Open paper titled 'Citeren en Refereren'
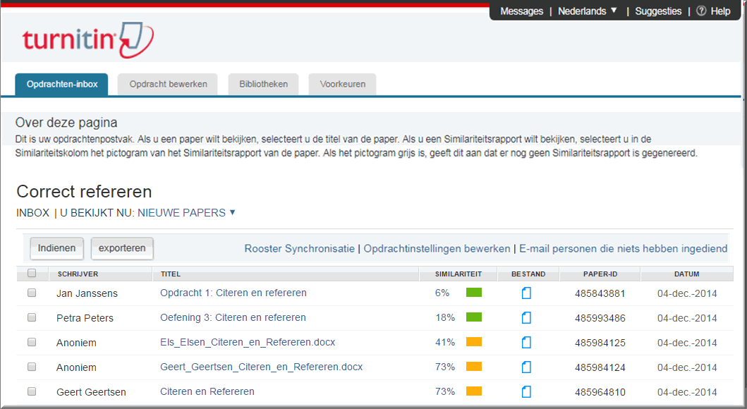 [x=207, y=391]
